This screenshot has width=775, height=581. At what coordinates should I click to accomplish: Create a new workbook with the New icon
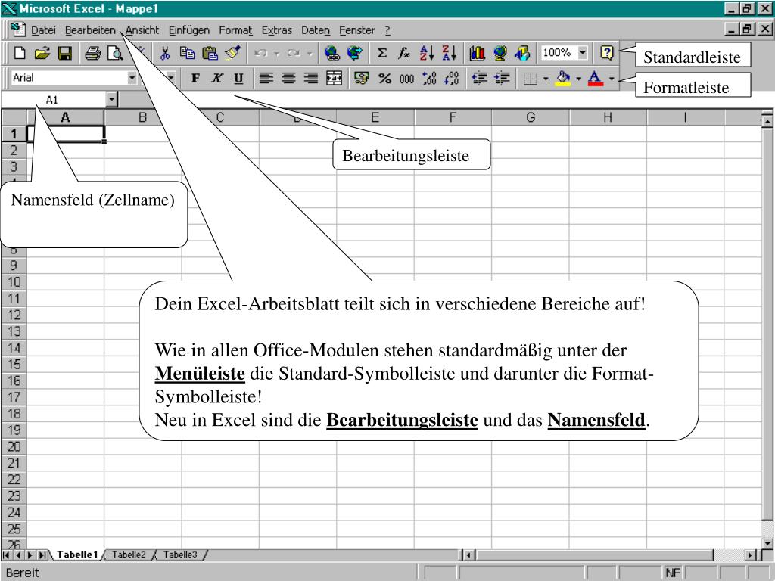pos(20,53)
